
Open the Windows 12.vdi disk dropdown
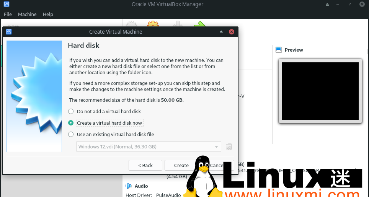[x=149, y=147]
